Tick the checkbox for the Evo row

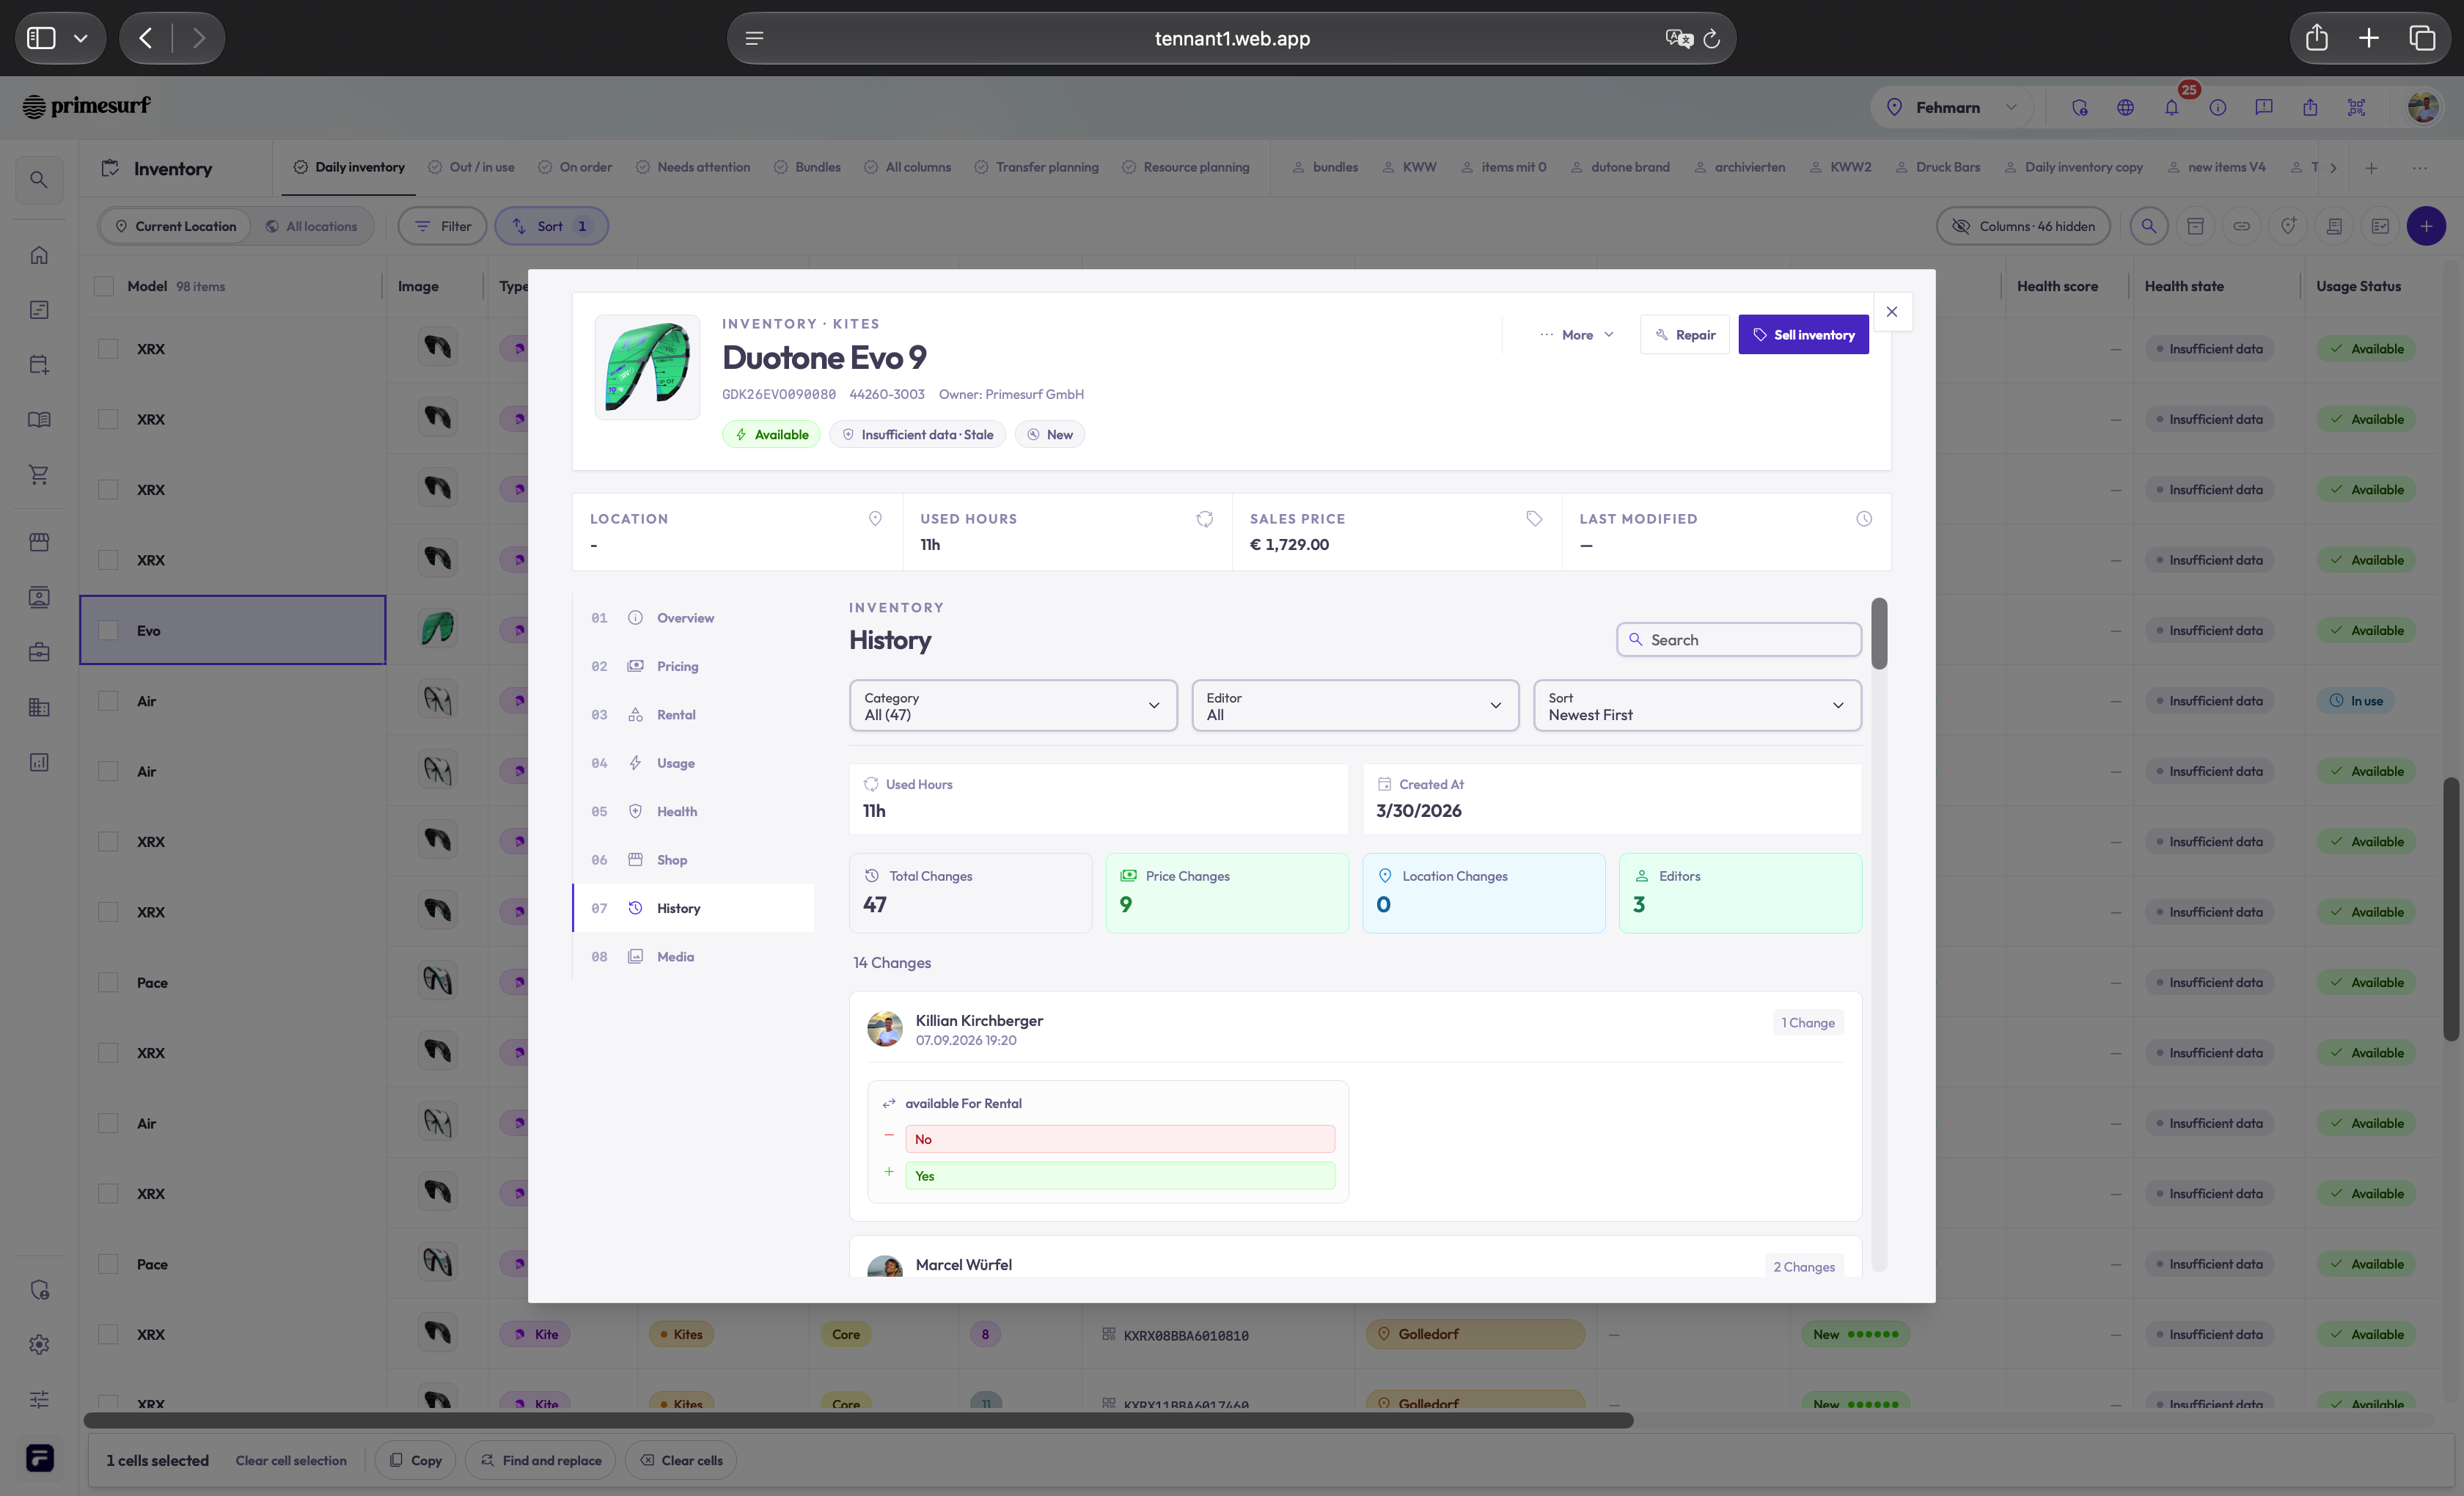click(108, 631)
